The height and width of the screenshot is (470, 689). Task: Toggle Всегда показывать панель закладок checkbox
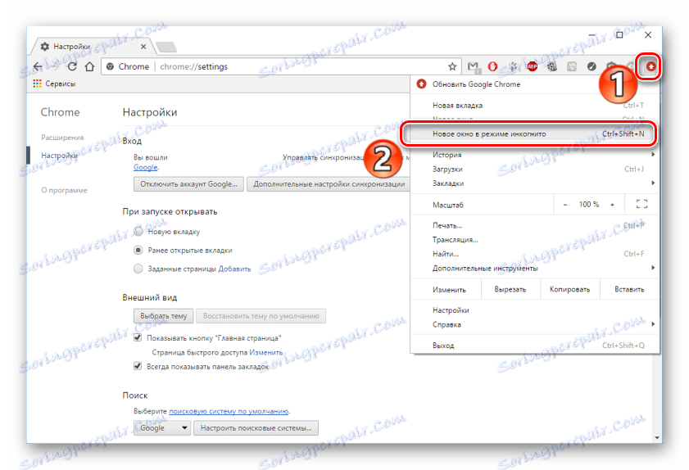coord(138,366)
